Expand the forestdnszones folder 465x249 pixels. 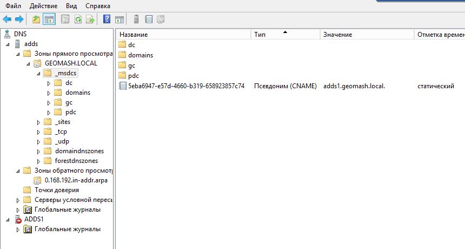(38, 161)
